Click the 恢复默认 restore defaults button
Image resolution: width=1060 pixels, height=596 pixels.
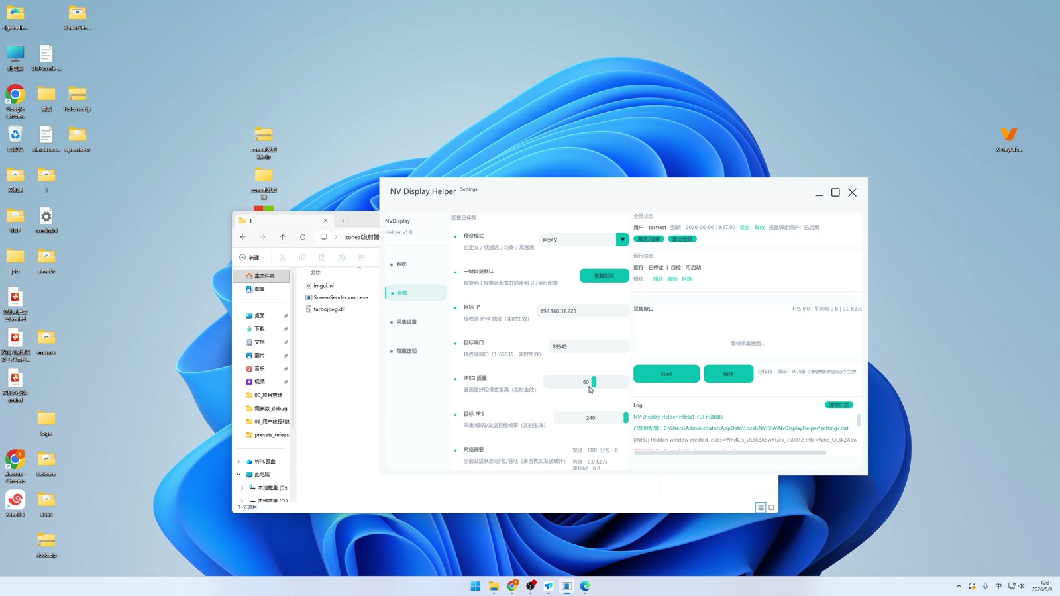(604, 275)
